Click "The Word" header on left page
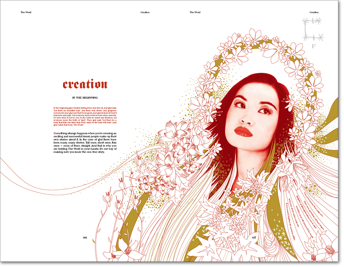This screenshot has height=267, width=344. point(26,12)
